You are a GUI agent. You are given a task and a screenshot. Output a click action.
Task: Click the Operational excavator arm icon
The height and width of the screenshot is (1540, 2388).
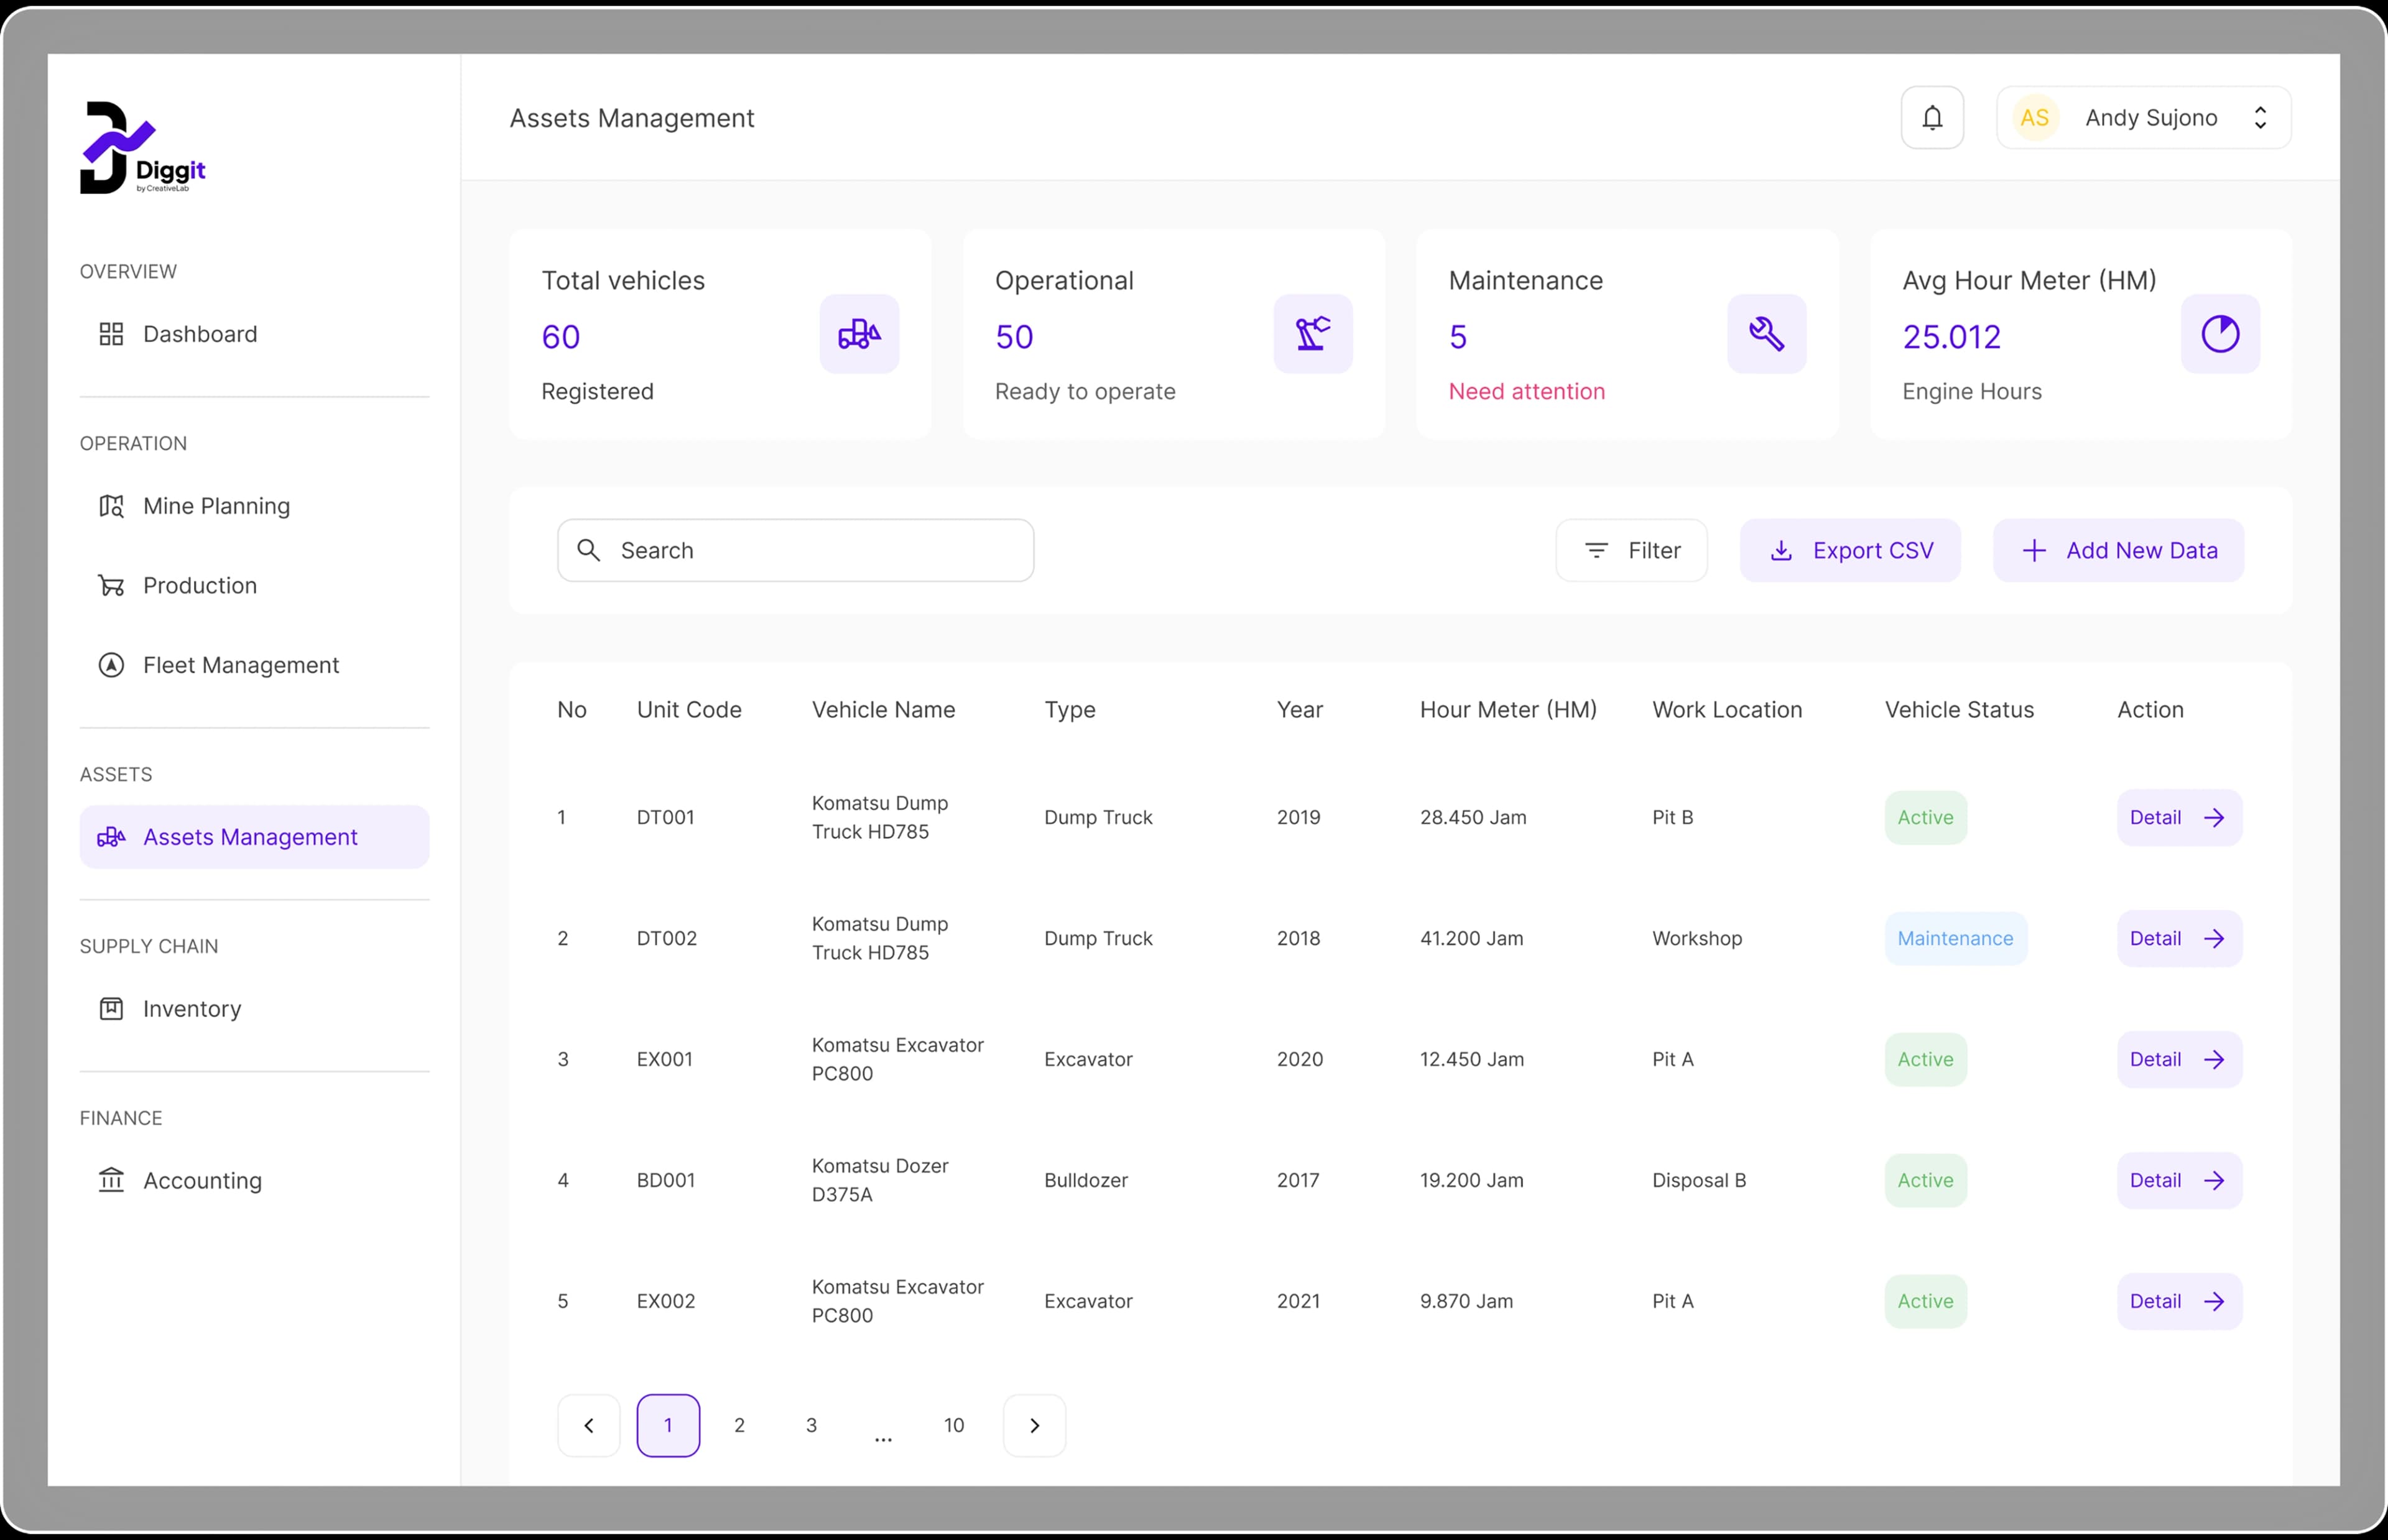click(1313, 334)
